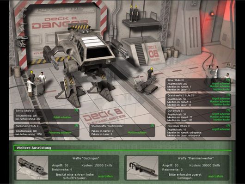This screenshot has height=184, width=245.
Task: Buy Mine ammo with Munition kaufen
Action: point(222,89)
